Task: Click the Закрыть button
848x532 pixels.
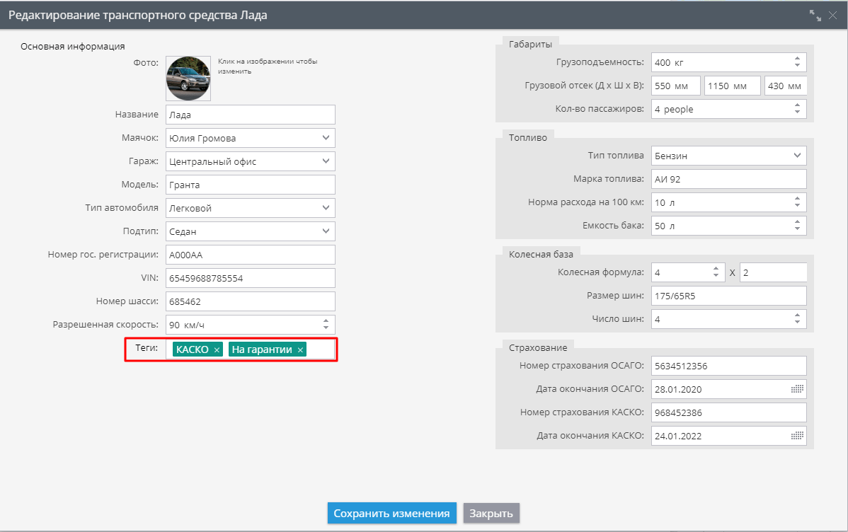Action: click(491, 513)
